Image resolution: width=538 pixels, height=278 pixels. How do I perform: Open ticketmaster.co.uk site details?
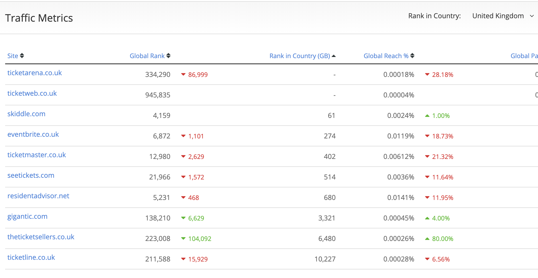coord(36,155)
